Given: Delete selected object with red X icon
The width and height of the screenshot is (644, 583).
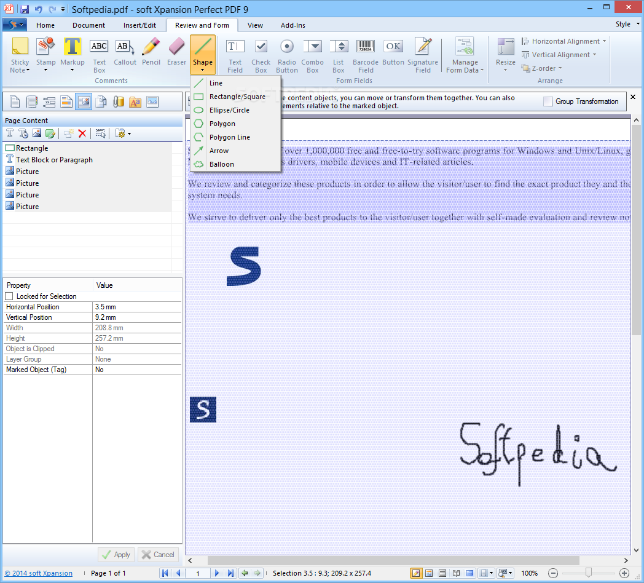Looking at the screenshot, I should click(82, 133).
